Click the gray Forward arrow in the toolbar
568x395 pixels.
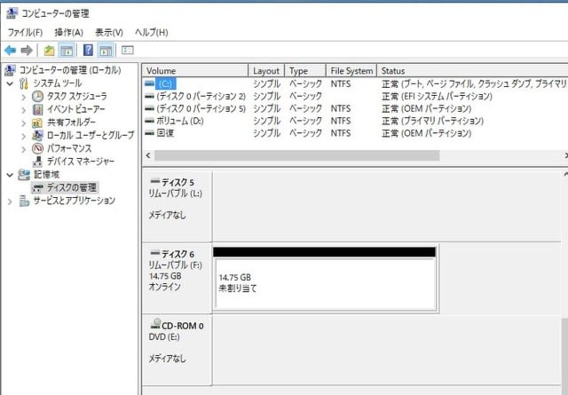tap(27, 51)
